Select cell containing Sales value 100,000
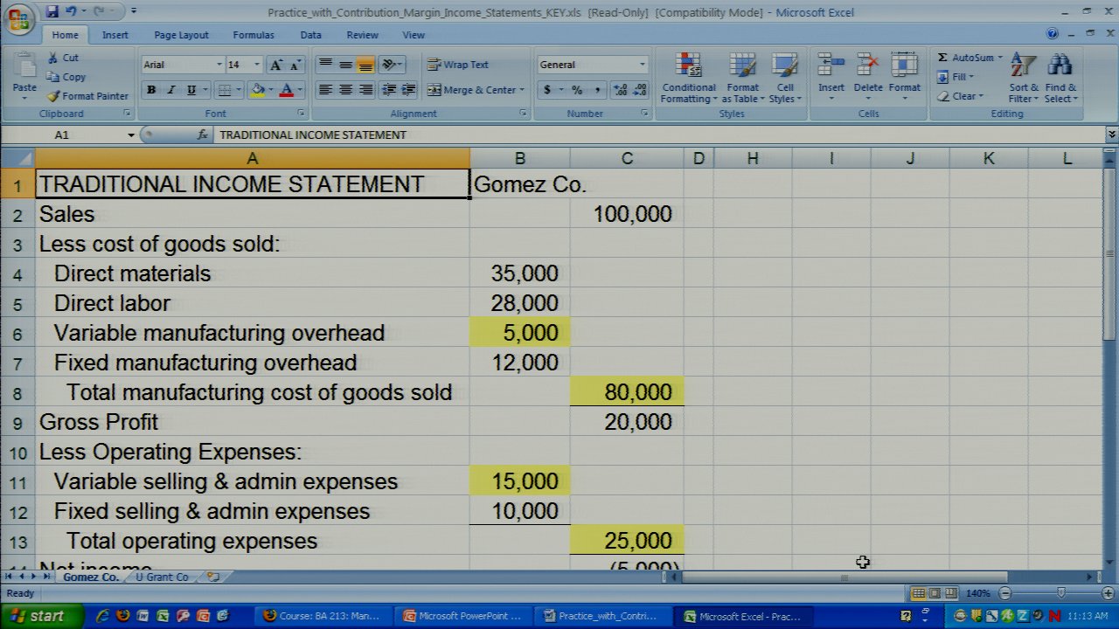The height and width of the screenshot is (629, 1119). [627, 214]
